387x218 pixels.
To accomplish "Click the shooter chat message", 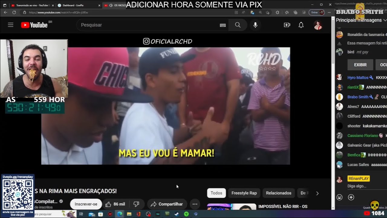I will (x=361, y=126).
